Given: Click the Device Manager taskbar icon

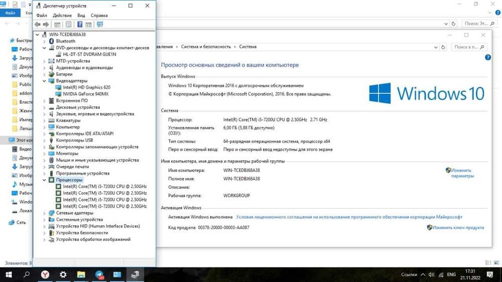Looking at the screenshot, I should (135, 274).
